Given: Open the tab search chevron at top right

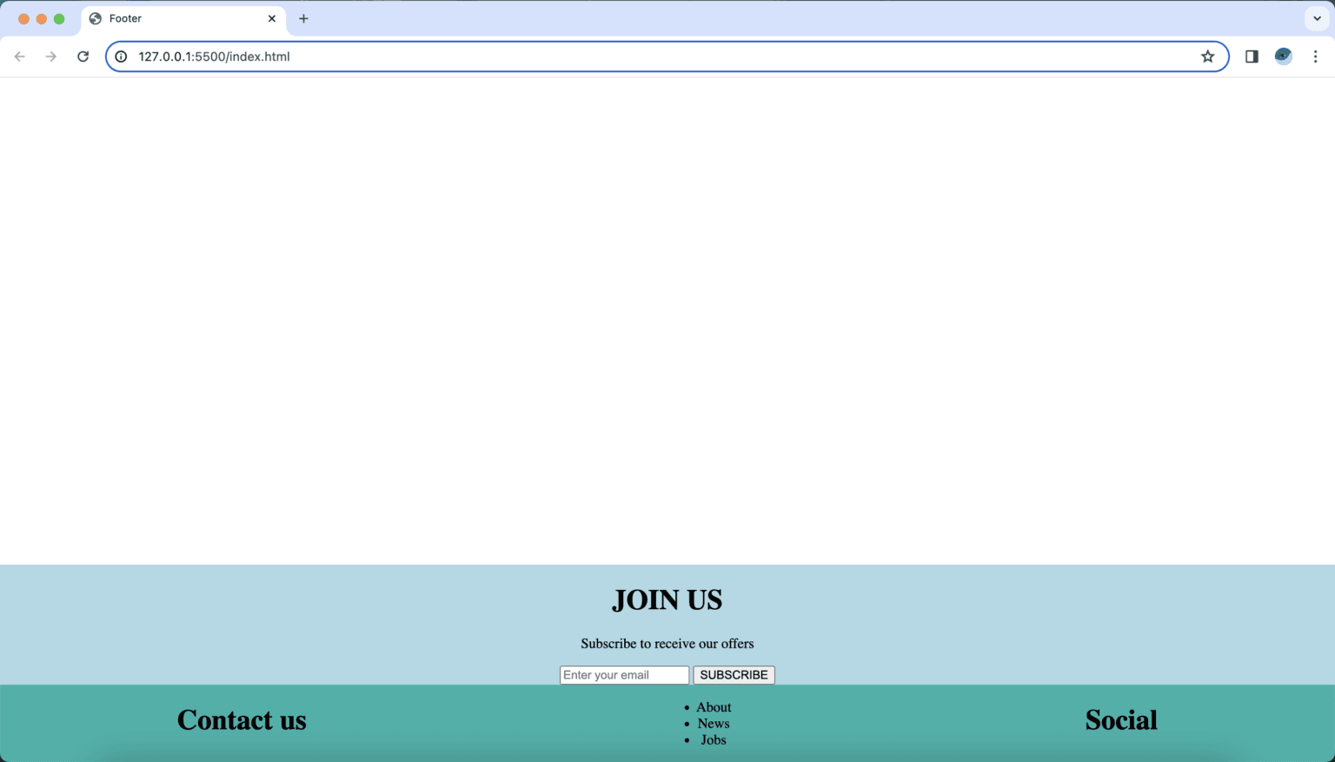Looking at the screenshot, I should pos(1317,17).
